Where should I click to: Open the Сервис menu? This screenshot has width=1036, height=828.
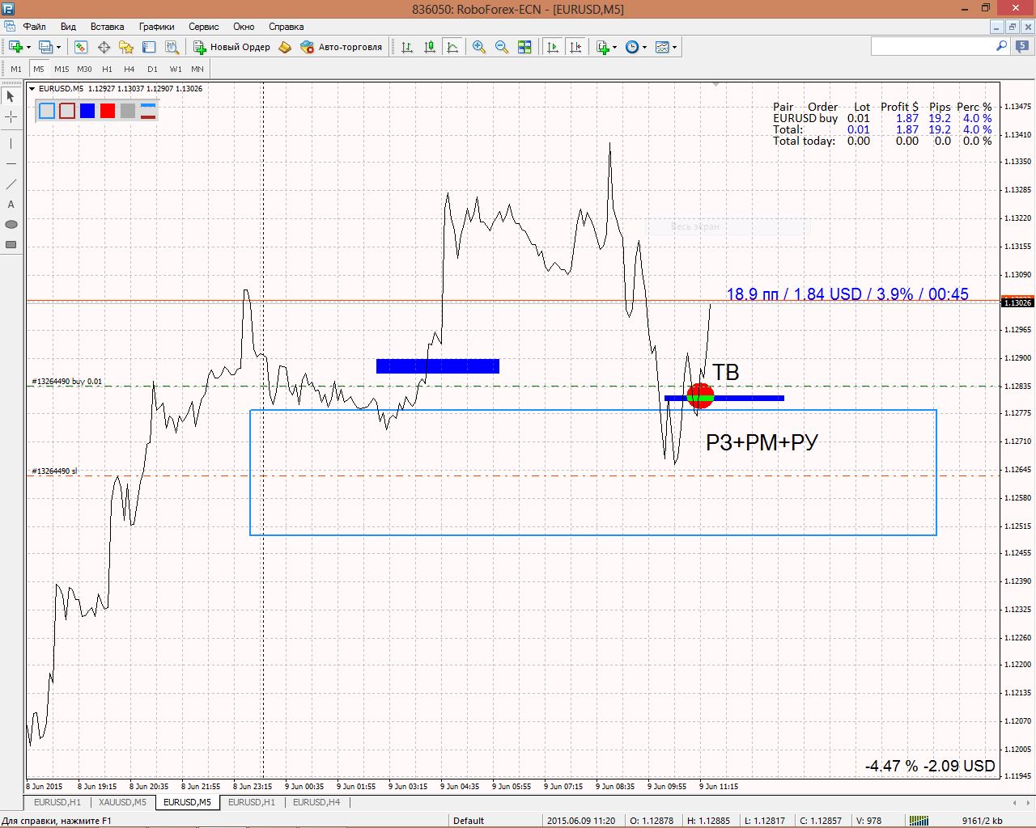coord(204,27)
